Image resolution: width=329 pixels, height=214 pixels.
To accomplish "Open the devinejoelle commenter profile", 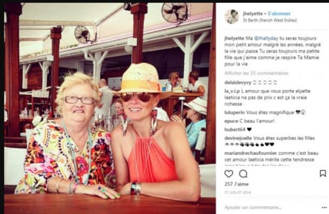I will [238, 138].
